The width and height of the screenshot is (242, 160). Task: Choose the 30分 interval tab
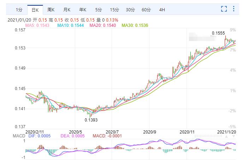pyautogui.click(x=130, y=10)
